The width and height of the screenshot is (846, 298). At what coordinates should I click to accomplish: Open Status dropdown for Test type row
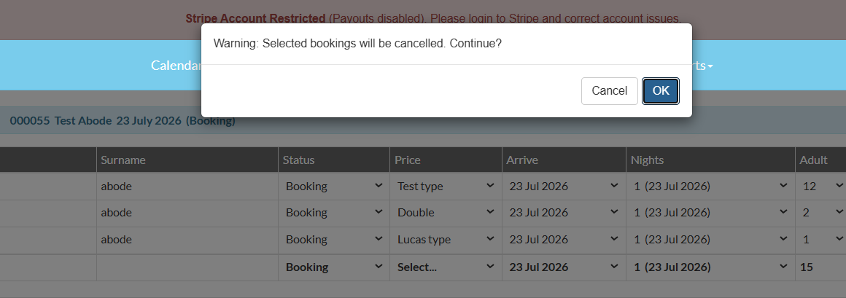point(334,187)
